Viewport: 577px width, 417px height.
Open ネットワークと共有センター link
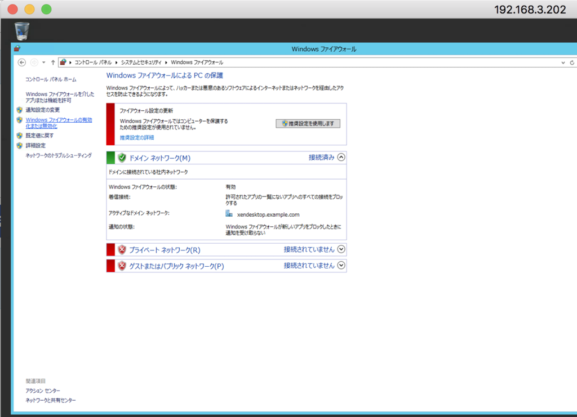[51, 400]
